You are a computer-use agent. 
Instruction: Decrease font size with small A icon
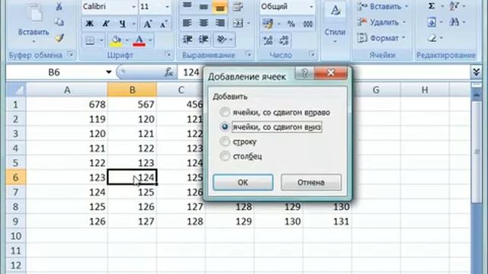163,24
